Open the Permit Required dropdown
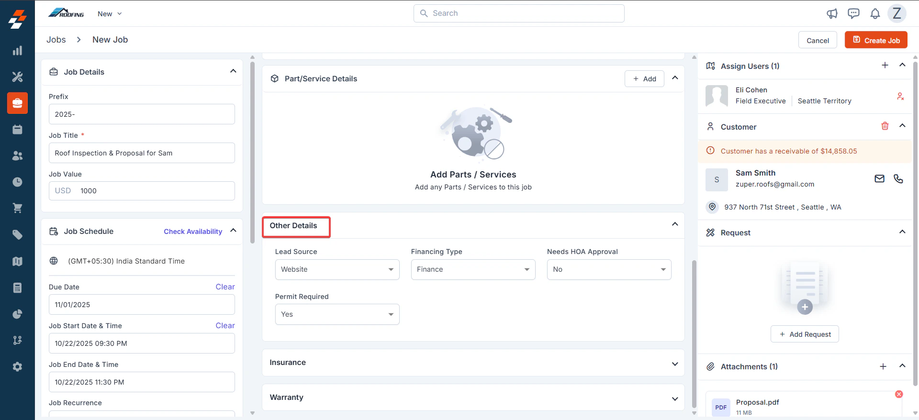 (x=337, y=314)
